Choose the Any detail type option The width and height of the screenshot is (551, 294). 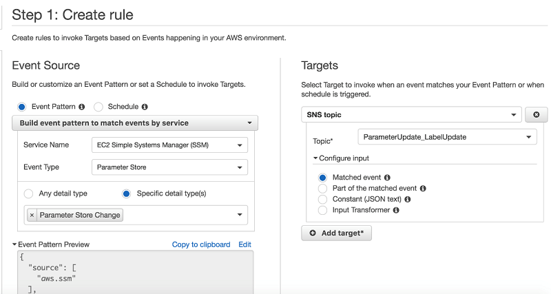click(29, 193)
